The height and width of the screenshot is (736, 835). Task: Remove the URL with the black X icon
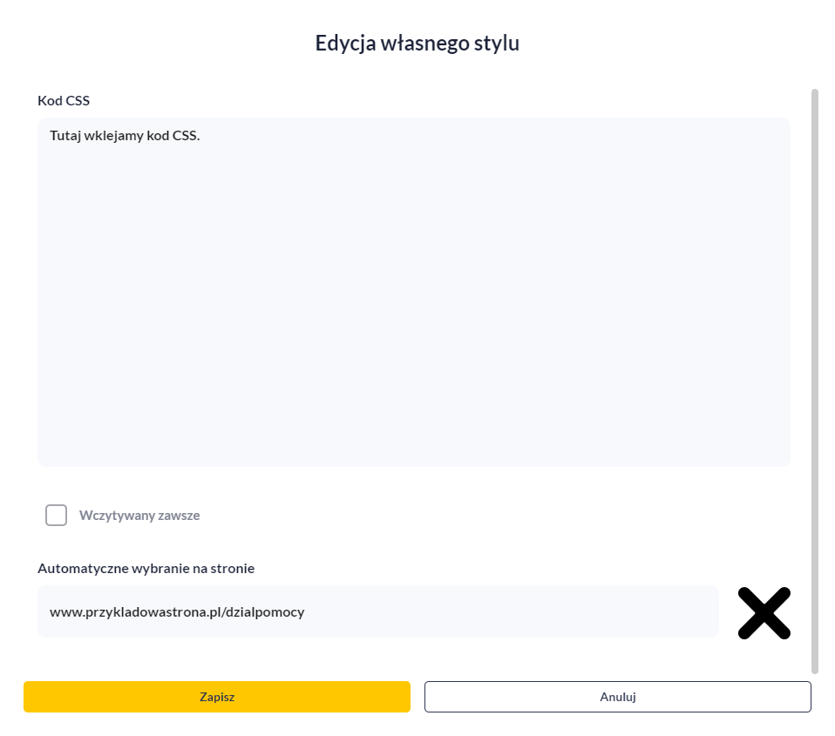764,613
